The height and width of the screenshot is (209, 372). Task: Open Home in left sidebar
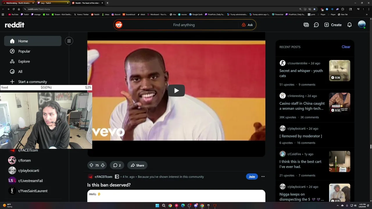tap(33, 41)
